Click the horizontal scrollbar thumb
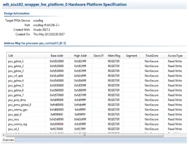This screenshot has height=145, width=189. pyautogui.click(x=85, y=135)
